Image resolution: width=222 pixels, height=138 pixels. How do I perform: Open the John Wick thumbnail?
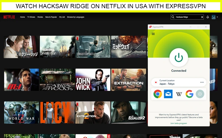coord(93,80)
